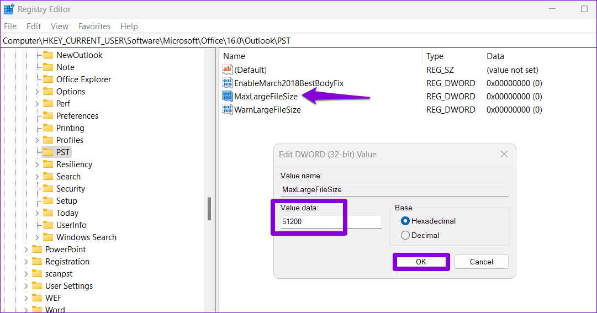This screenshot has width=597, height=313.
Task: Click the (value not set) data cell
Action: (512, 70)
